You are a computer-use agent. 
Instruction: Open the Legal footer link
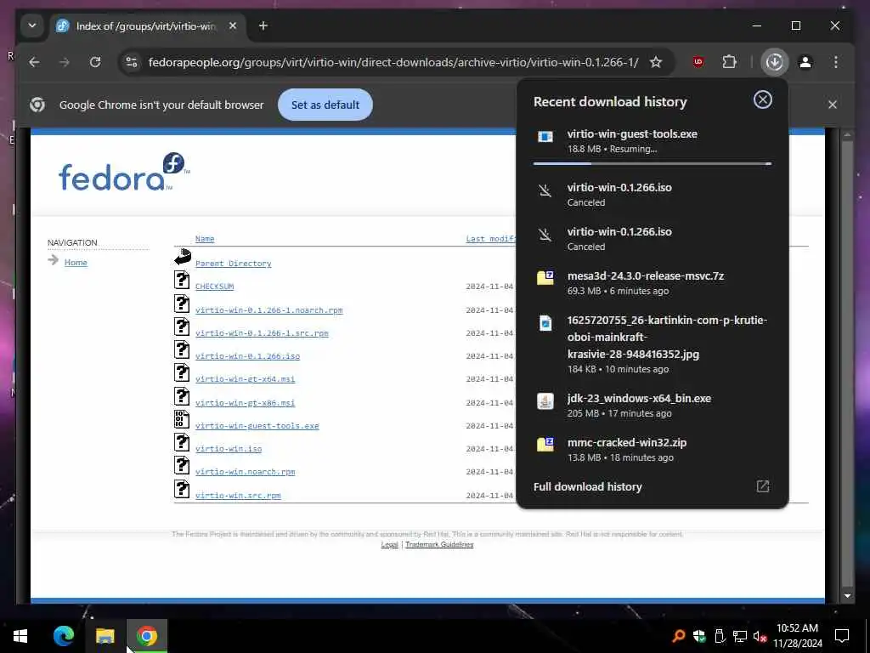pyautogui.click(x=389, y=544)
